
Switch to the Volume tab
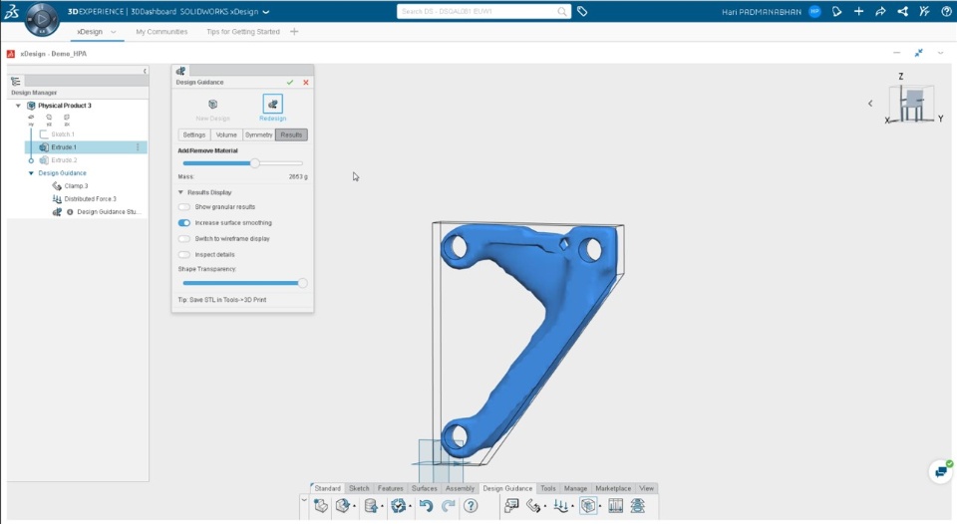click(x=226, y=134)
